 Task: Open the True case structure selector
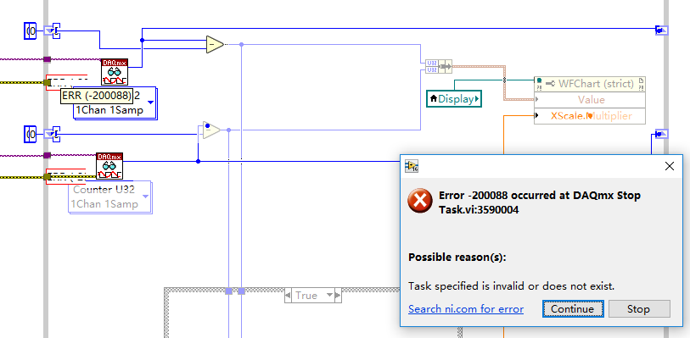point(313,296)
